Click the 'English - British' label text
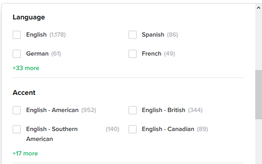Viewport: 262px width, 164px height. [163, 110]
